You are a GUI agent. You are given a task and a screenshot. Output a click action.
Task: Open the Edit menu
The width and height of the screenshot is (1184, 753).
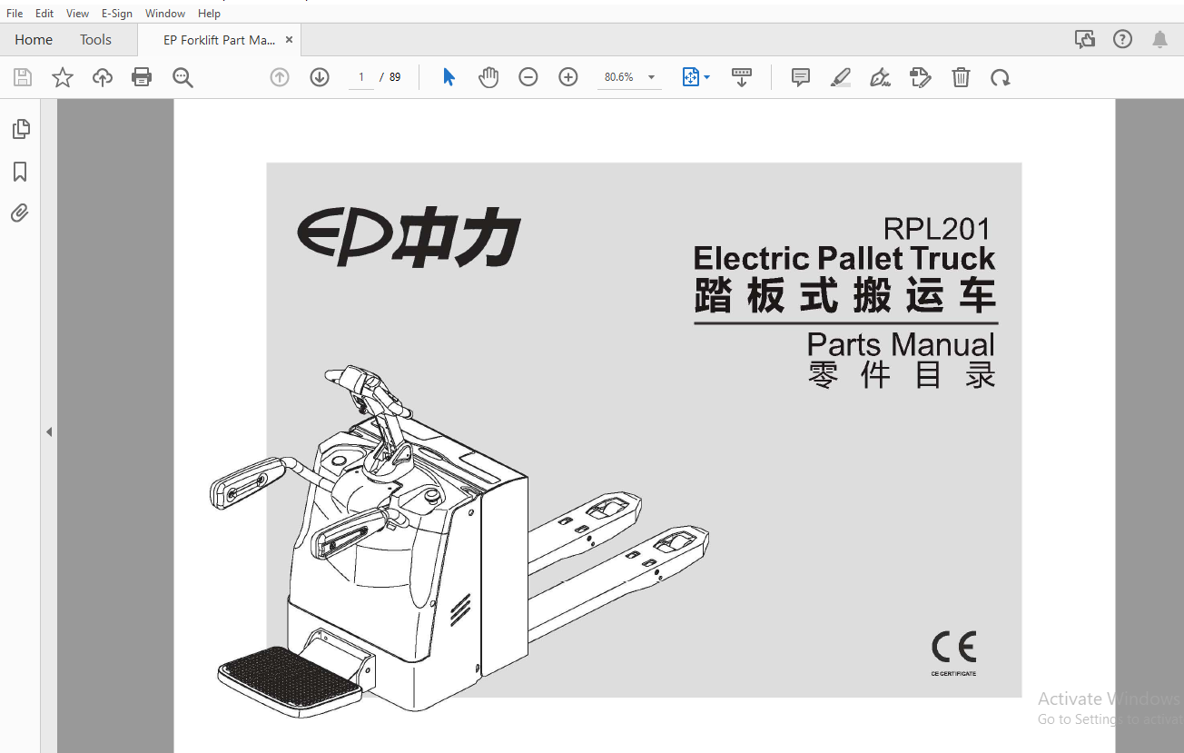pos(44,14)
